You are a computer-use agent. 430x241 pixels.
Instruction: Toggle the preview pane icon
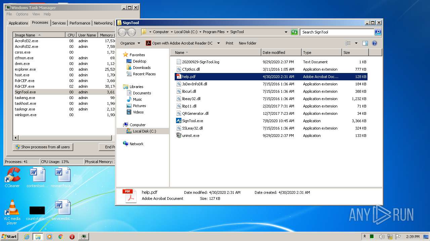pyautogui.click(x=365, y=43)
